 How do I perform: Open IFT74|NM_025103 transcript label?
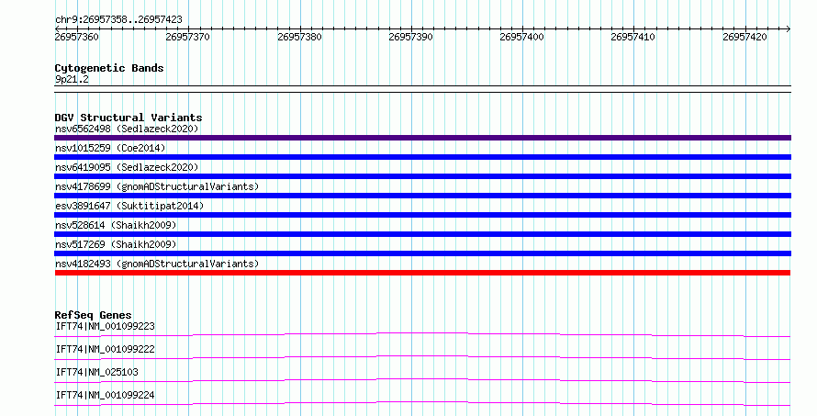[96, 373]
